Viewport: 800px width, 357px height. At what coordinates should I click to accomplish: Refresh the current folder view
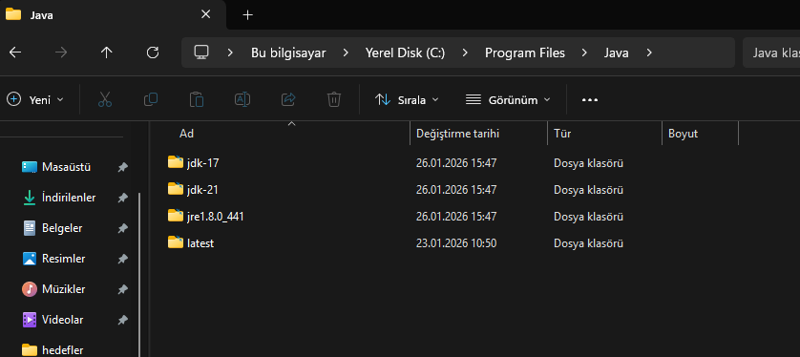[x=153, y=52]
